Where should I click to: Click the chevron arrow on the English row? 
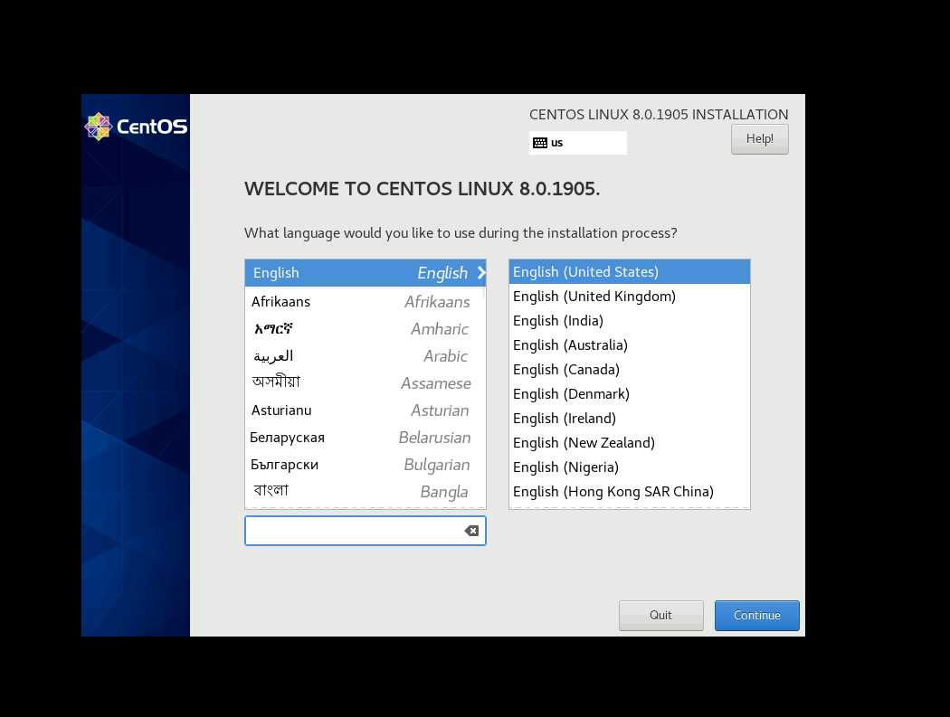click(x=481, y=272)
